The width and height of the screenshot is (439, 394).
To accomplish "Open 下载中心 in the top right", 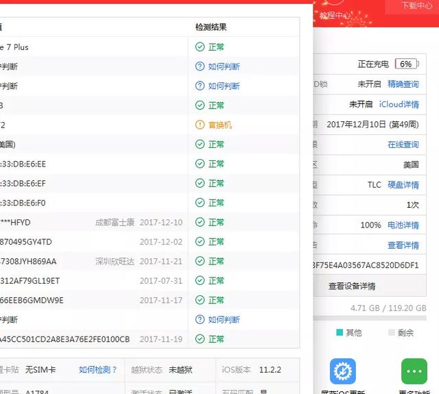I will click(x=417, y=5).
